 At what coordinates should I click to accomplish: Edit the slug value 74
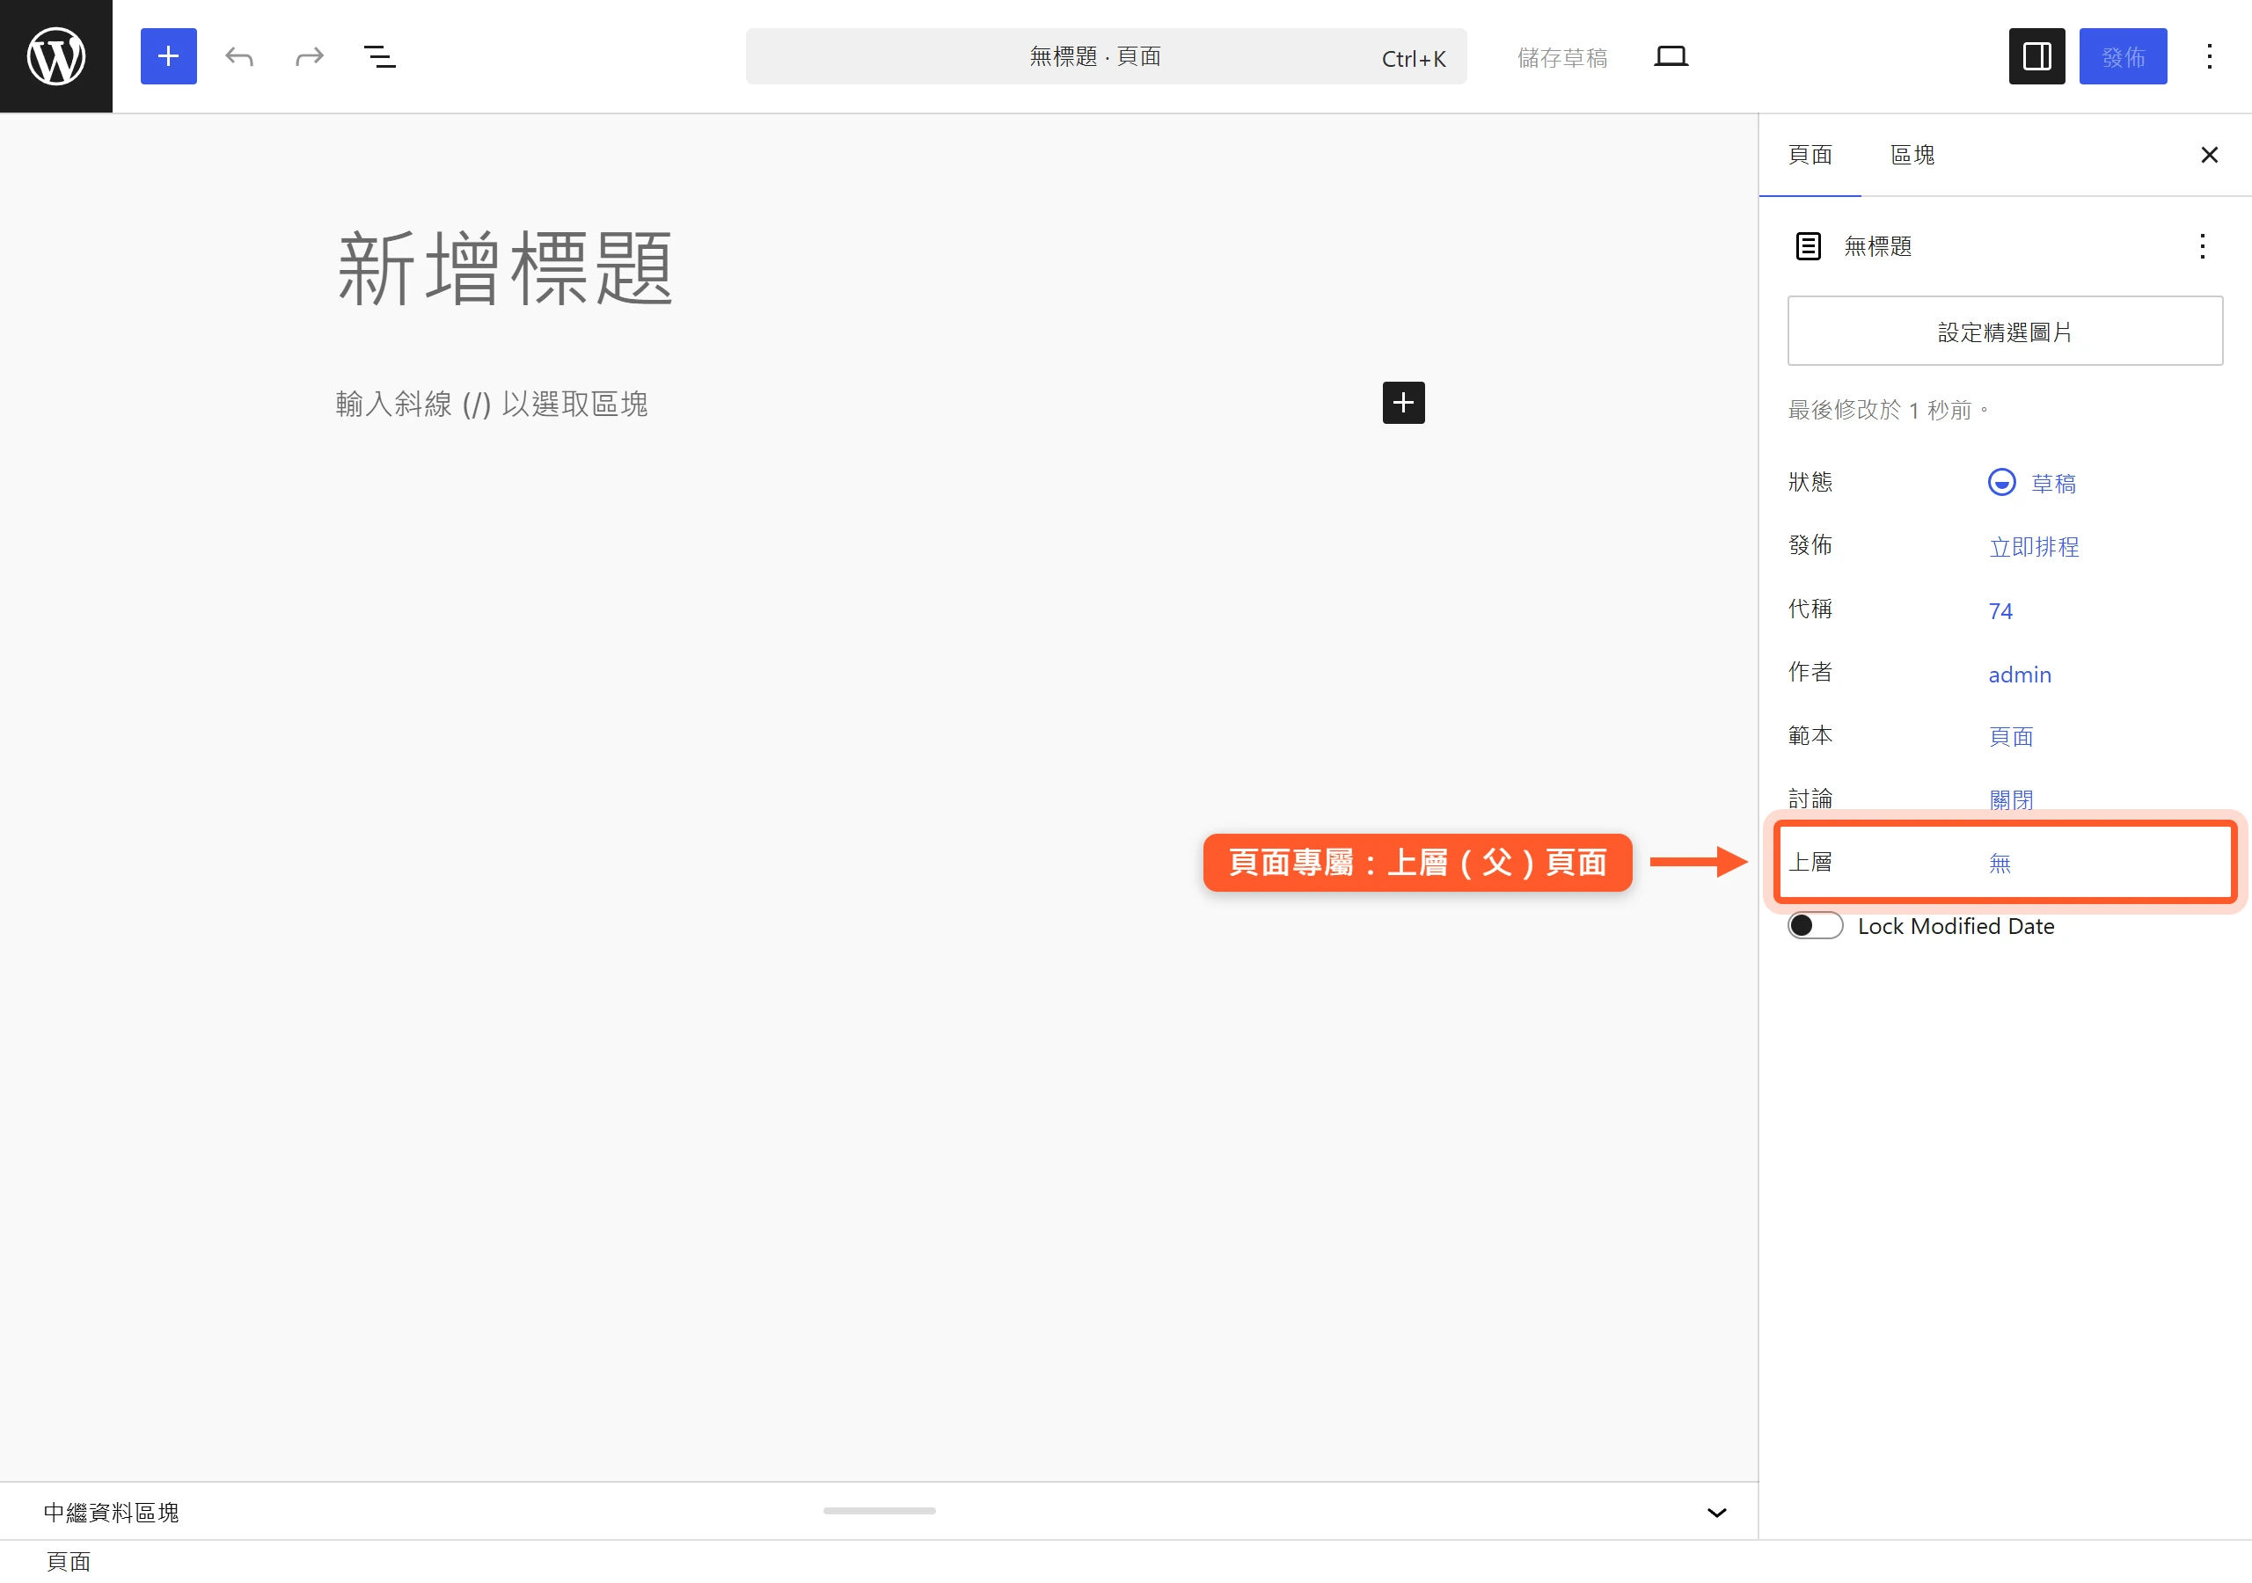click(2000, 611)
